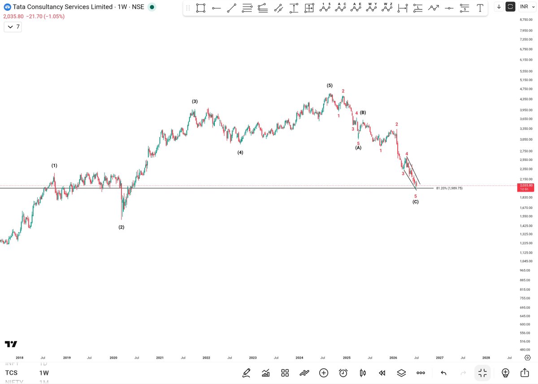Open the ideas lightbulb icon
This screenshot has width=538, height=384.
[505, 373]
